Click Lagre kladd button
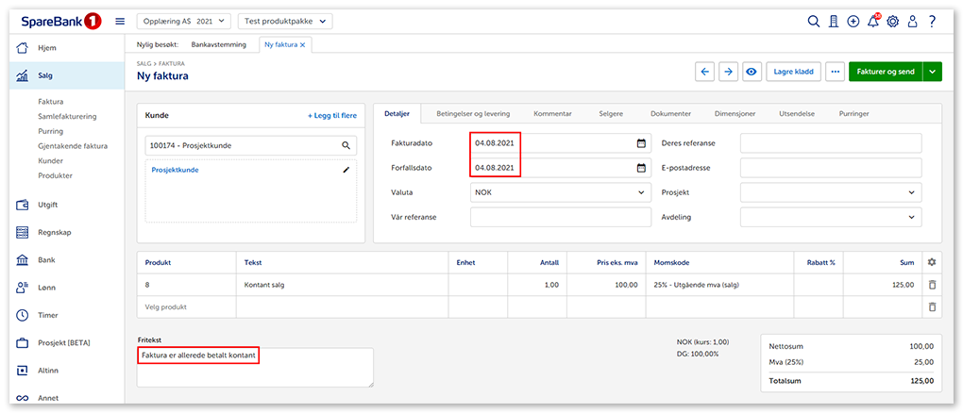 coord(792,72)
